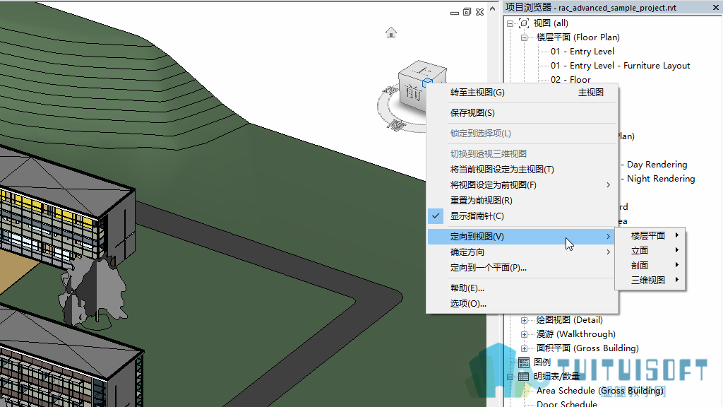Select 02 - Floor view
Image resolution: width=723 pixels, height=407 pixels.
570,79
